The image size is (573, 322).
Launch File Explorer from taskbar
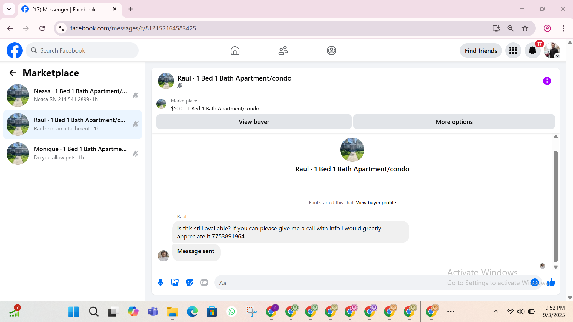pos(172,312)
